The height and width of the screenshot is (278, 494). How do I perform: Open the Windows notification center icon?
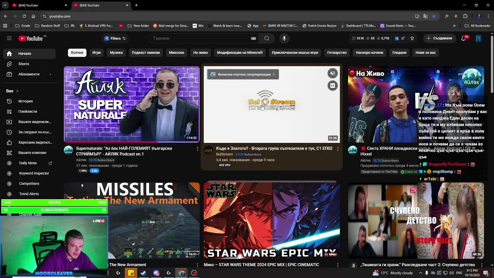486,273
